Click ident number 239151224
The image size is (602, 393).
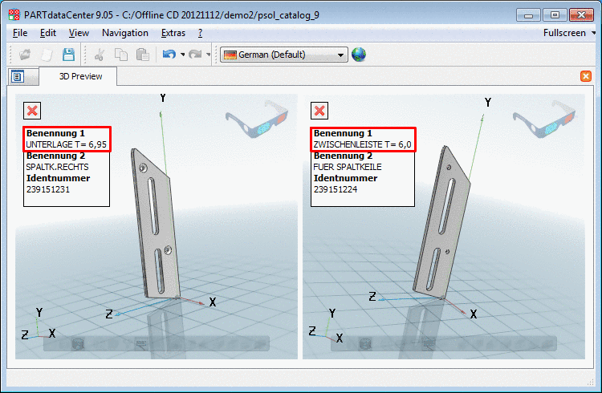[x=336, y=189]
